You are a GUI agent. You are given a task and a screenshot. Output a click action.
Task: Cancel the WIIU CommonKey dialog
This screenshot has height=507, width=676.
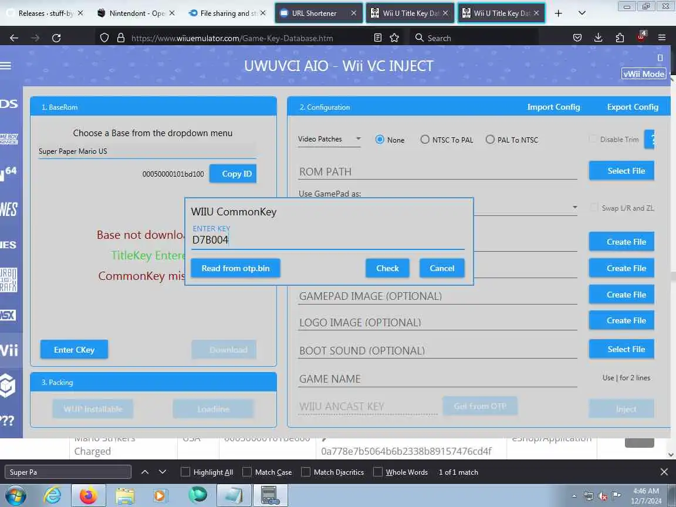(442, 268)
